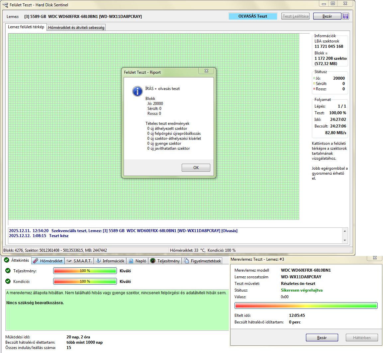Click Bezár in the Felület Teszt window

pyautogui.click(x=327, y=16)
